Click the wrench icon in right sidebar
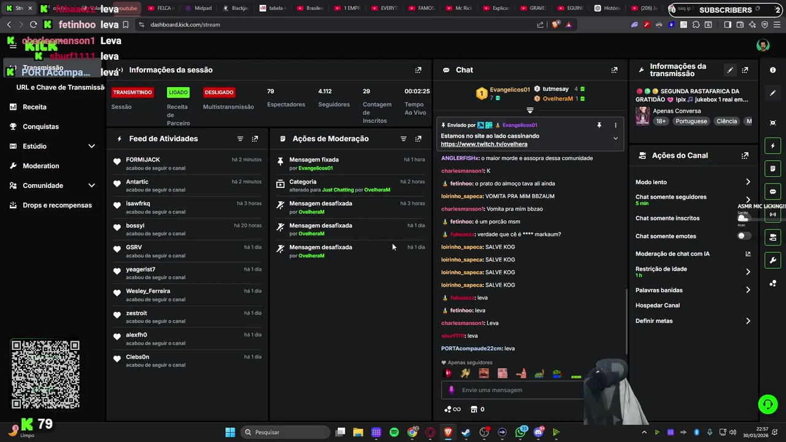 click(x=772, y=260)
